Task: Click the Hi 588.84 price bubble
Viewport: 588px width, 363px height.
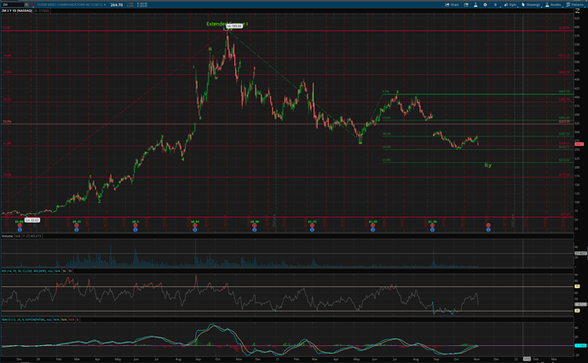Action: click(x=233, y=27)
